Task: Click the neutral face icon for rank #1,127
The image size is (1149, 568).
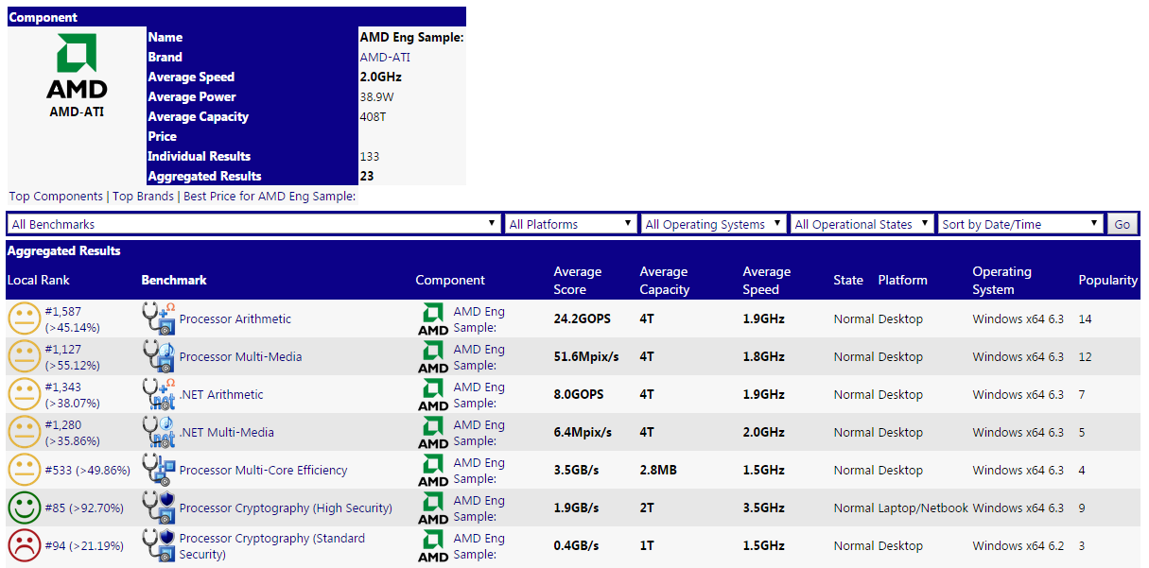Action: [25, 356]
